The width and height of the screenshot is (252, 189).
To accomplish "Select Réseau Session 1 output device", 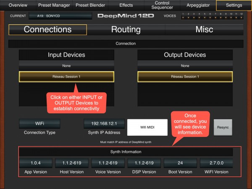I will coord(185,77).
